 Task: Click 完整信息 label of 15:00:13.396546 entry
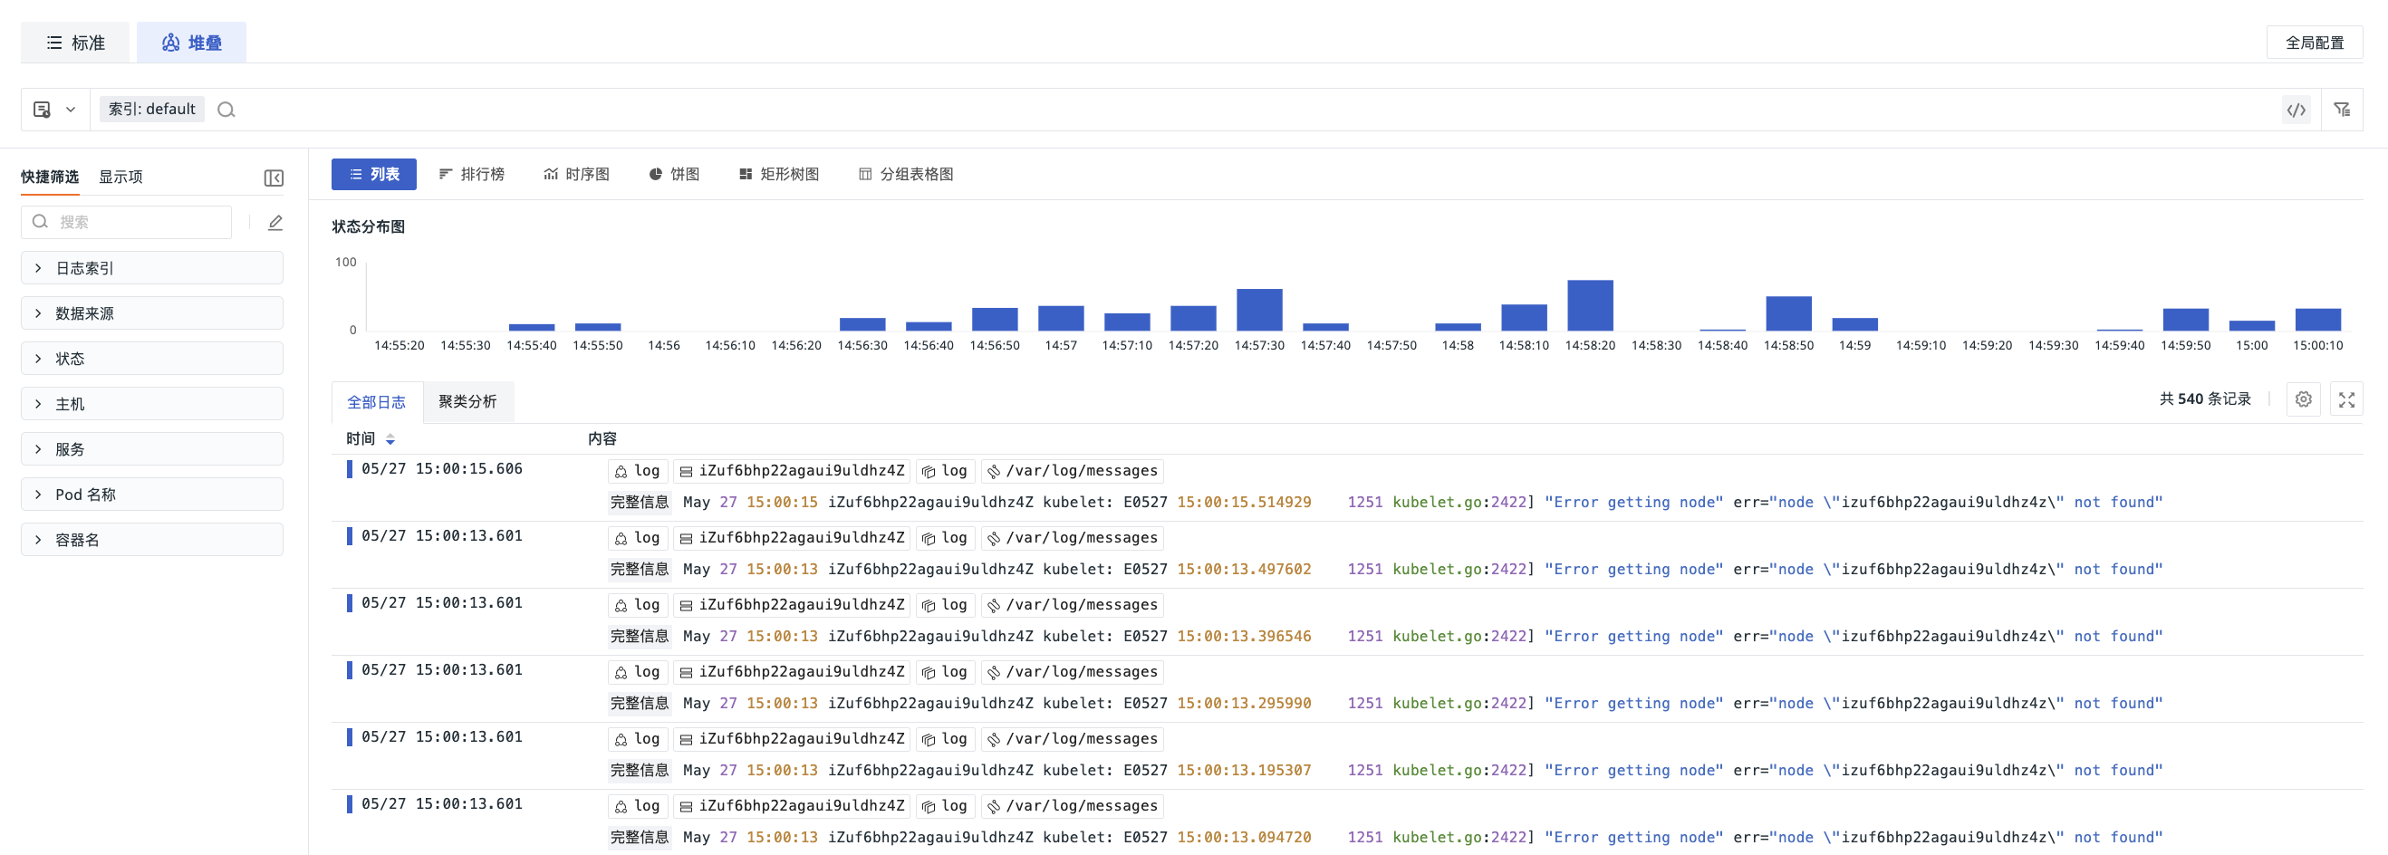pos(639,637)
